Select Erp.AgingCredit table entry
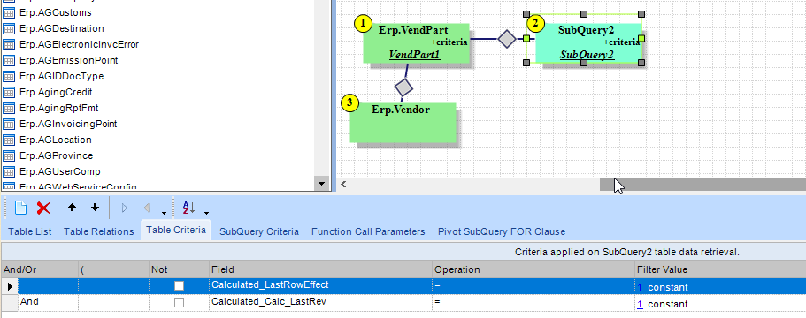Image resolution: width=806 pixels, height=318 pixels. coord(56,92)
